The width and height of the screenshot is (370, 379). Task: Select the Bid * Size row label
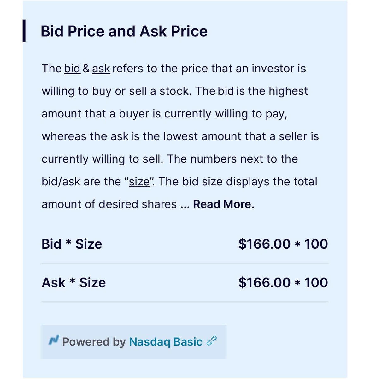coord(72,244)
